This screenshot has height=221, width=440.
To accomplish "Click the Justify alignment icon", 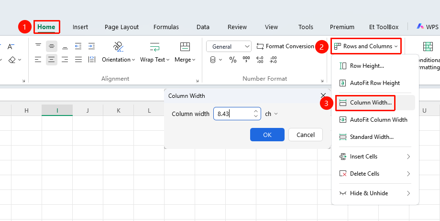I will coord(78,59).
